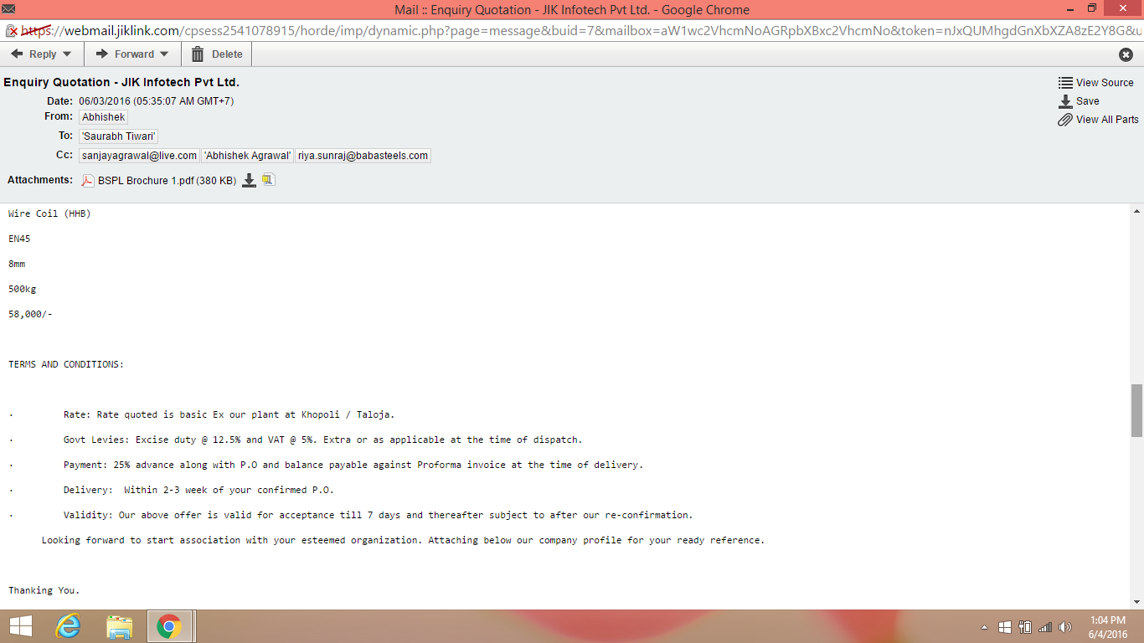
Task: Open the Windows Start menu
Action: 20,626
